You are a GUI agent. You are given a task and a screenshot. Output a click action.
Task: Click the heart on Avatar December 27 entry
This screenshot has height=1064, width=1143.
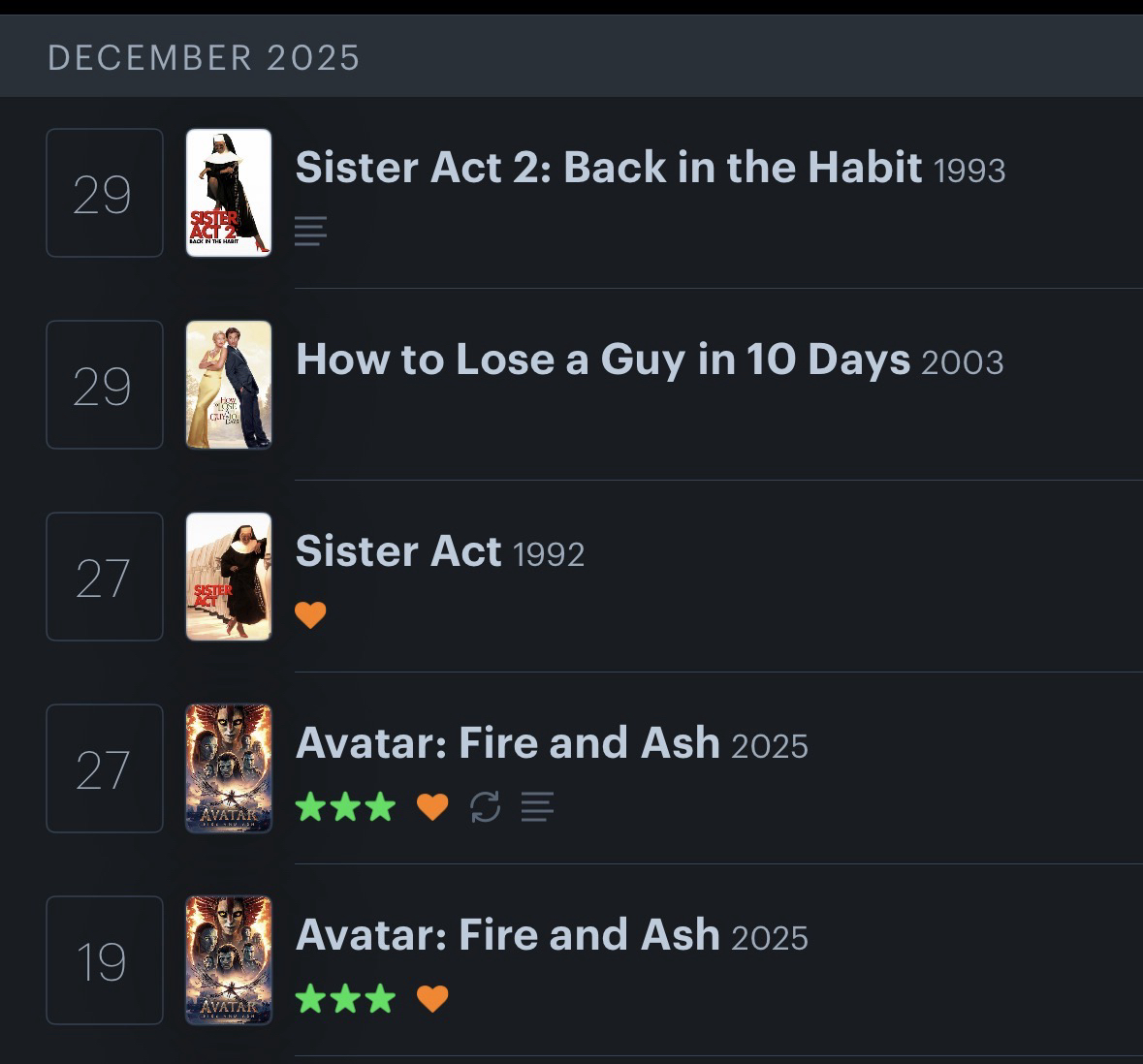click(x=432, y=806)
